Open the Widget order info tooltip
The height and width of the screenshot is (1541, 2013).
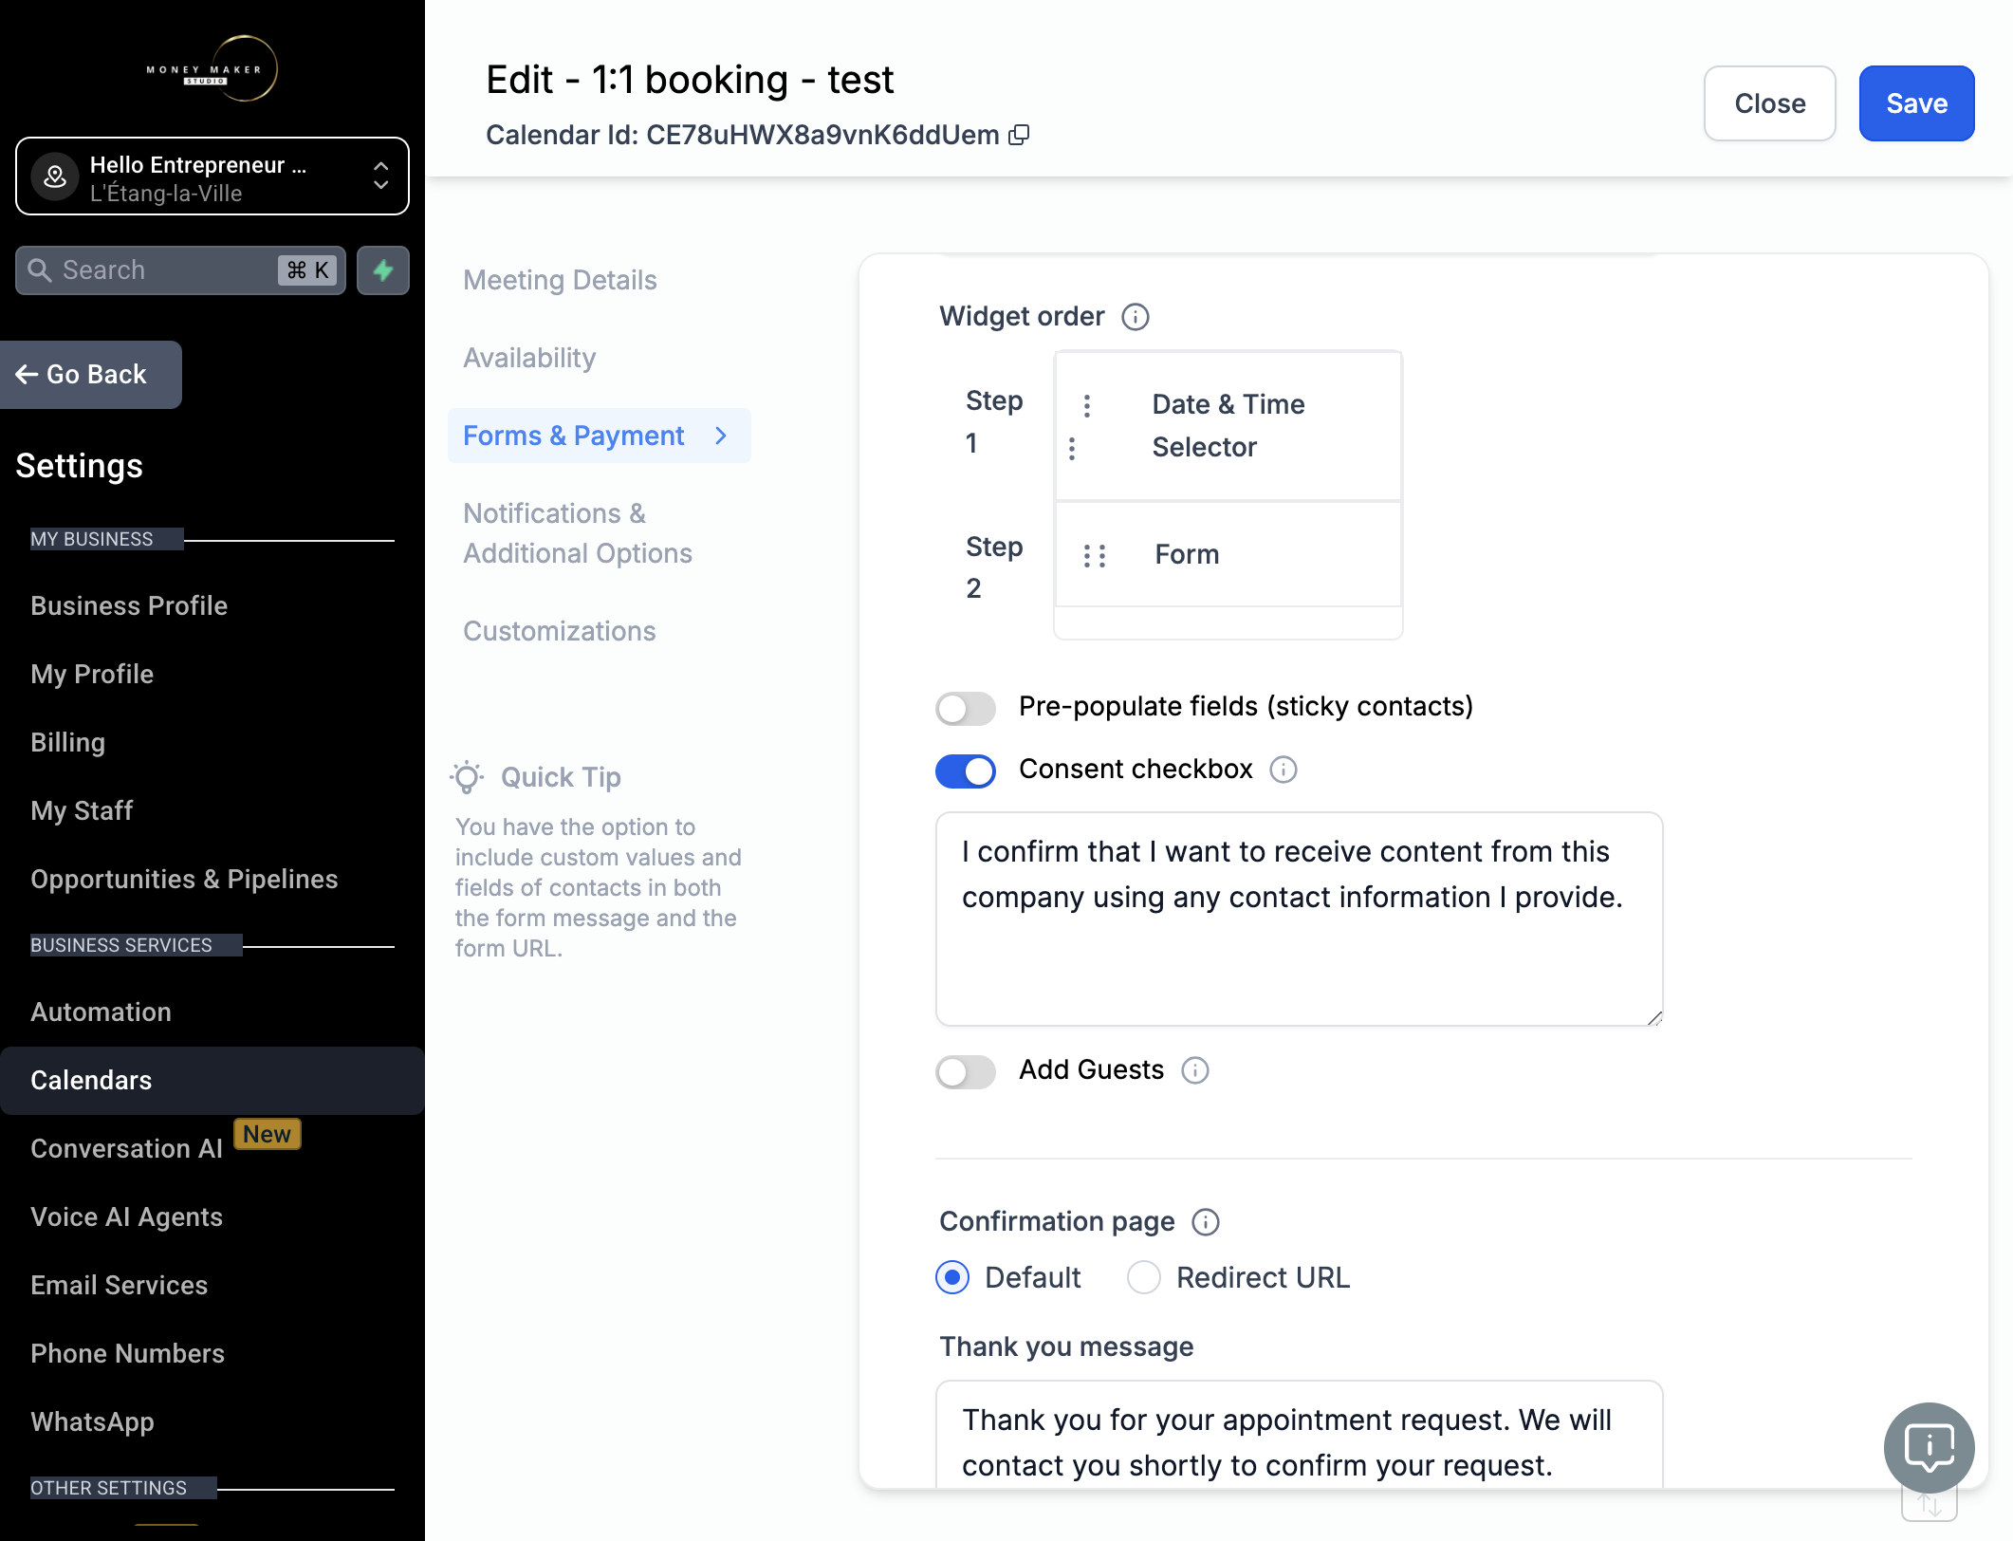coord(1136,317)
